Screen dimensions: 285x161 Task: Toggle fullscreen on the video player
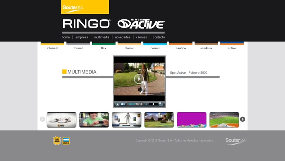[x=161, y=104]
